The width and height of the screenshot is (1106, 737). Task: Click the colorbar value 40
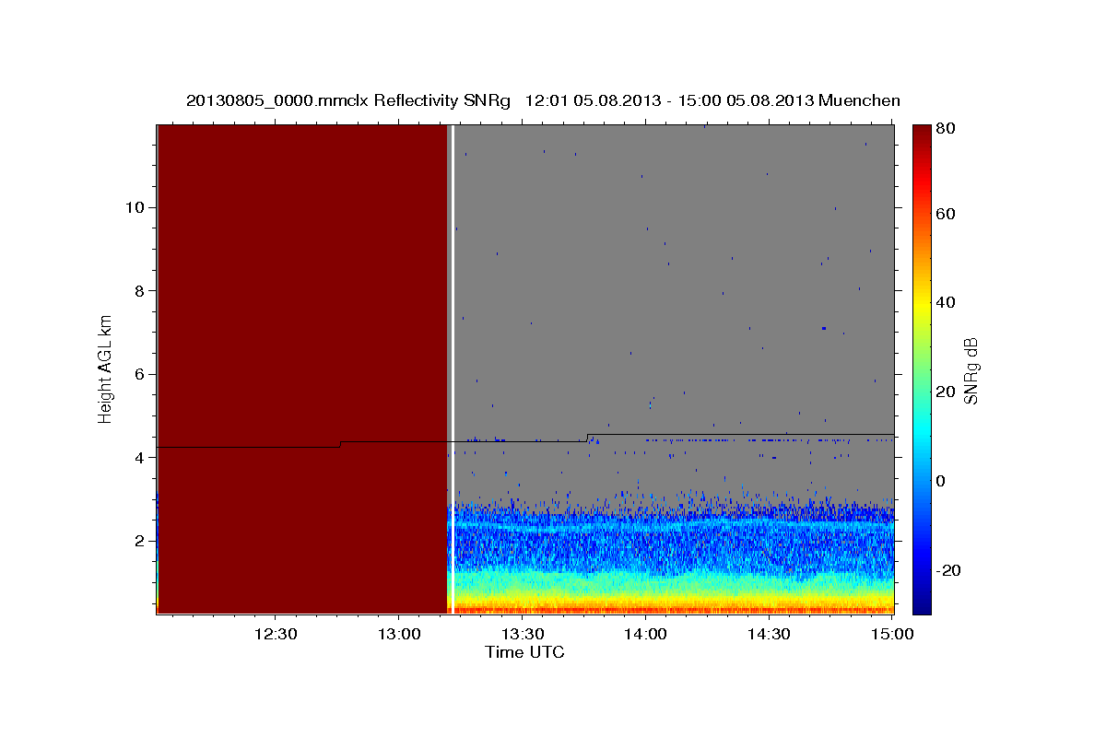point(945,302)
